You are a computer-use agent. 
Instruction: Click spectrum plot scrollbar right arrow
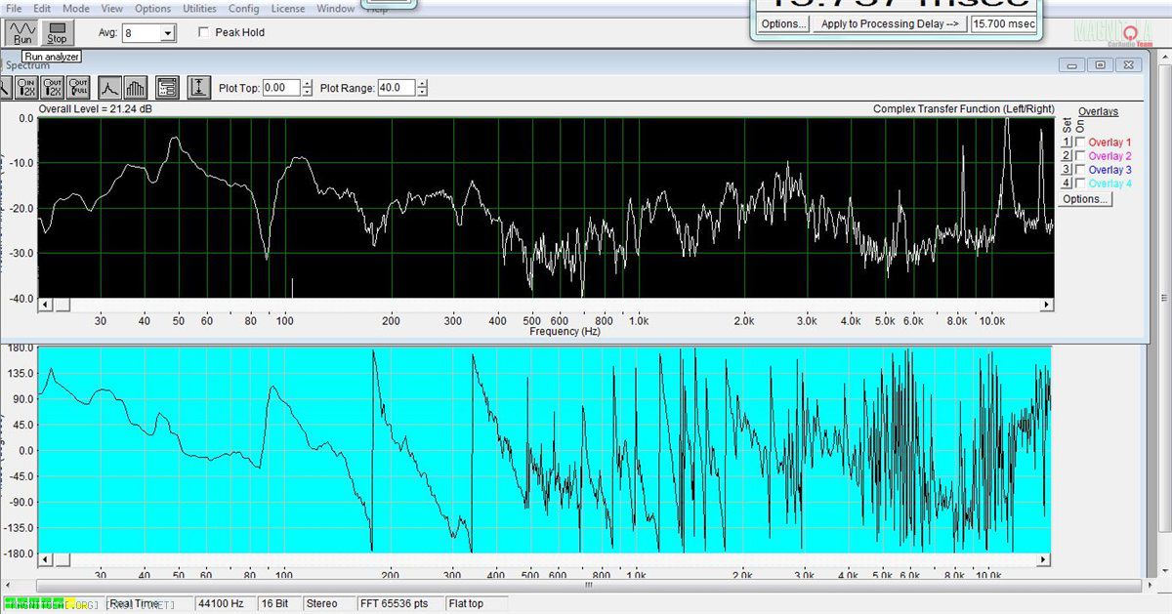[1048, 306]
